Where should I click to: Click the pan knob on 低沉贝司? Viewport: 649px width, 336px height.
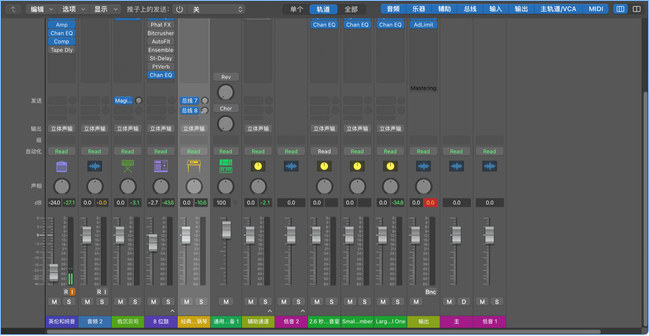(128, 186)
